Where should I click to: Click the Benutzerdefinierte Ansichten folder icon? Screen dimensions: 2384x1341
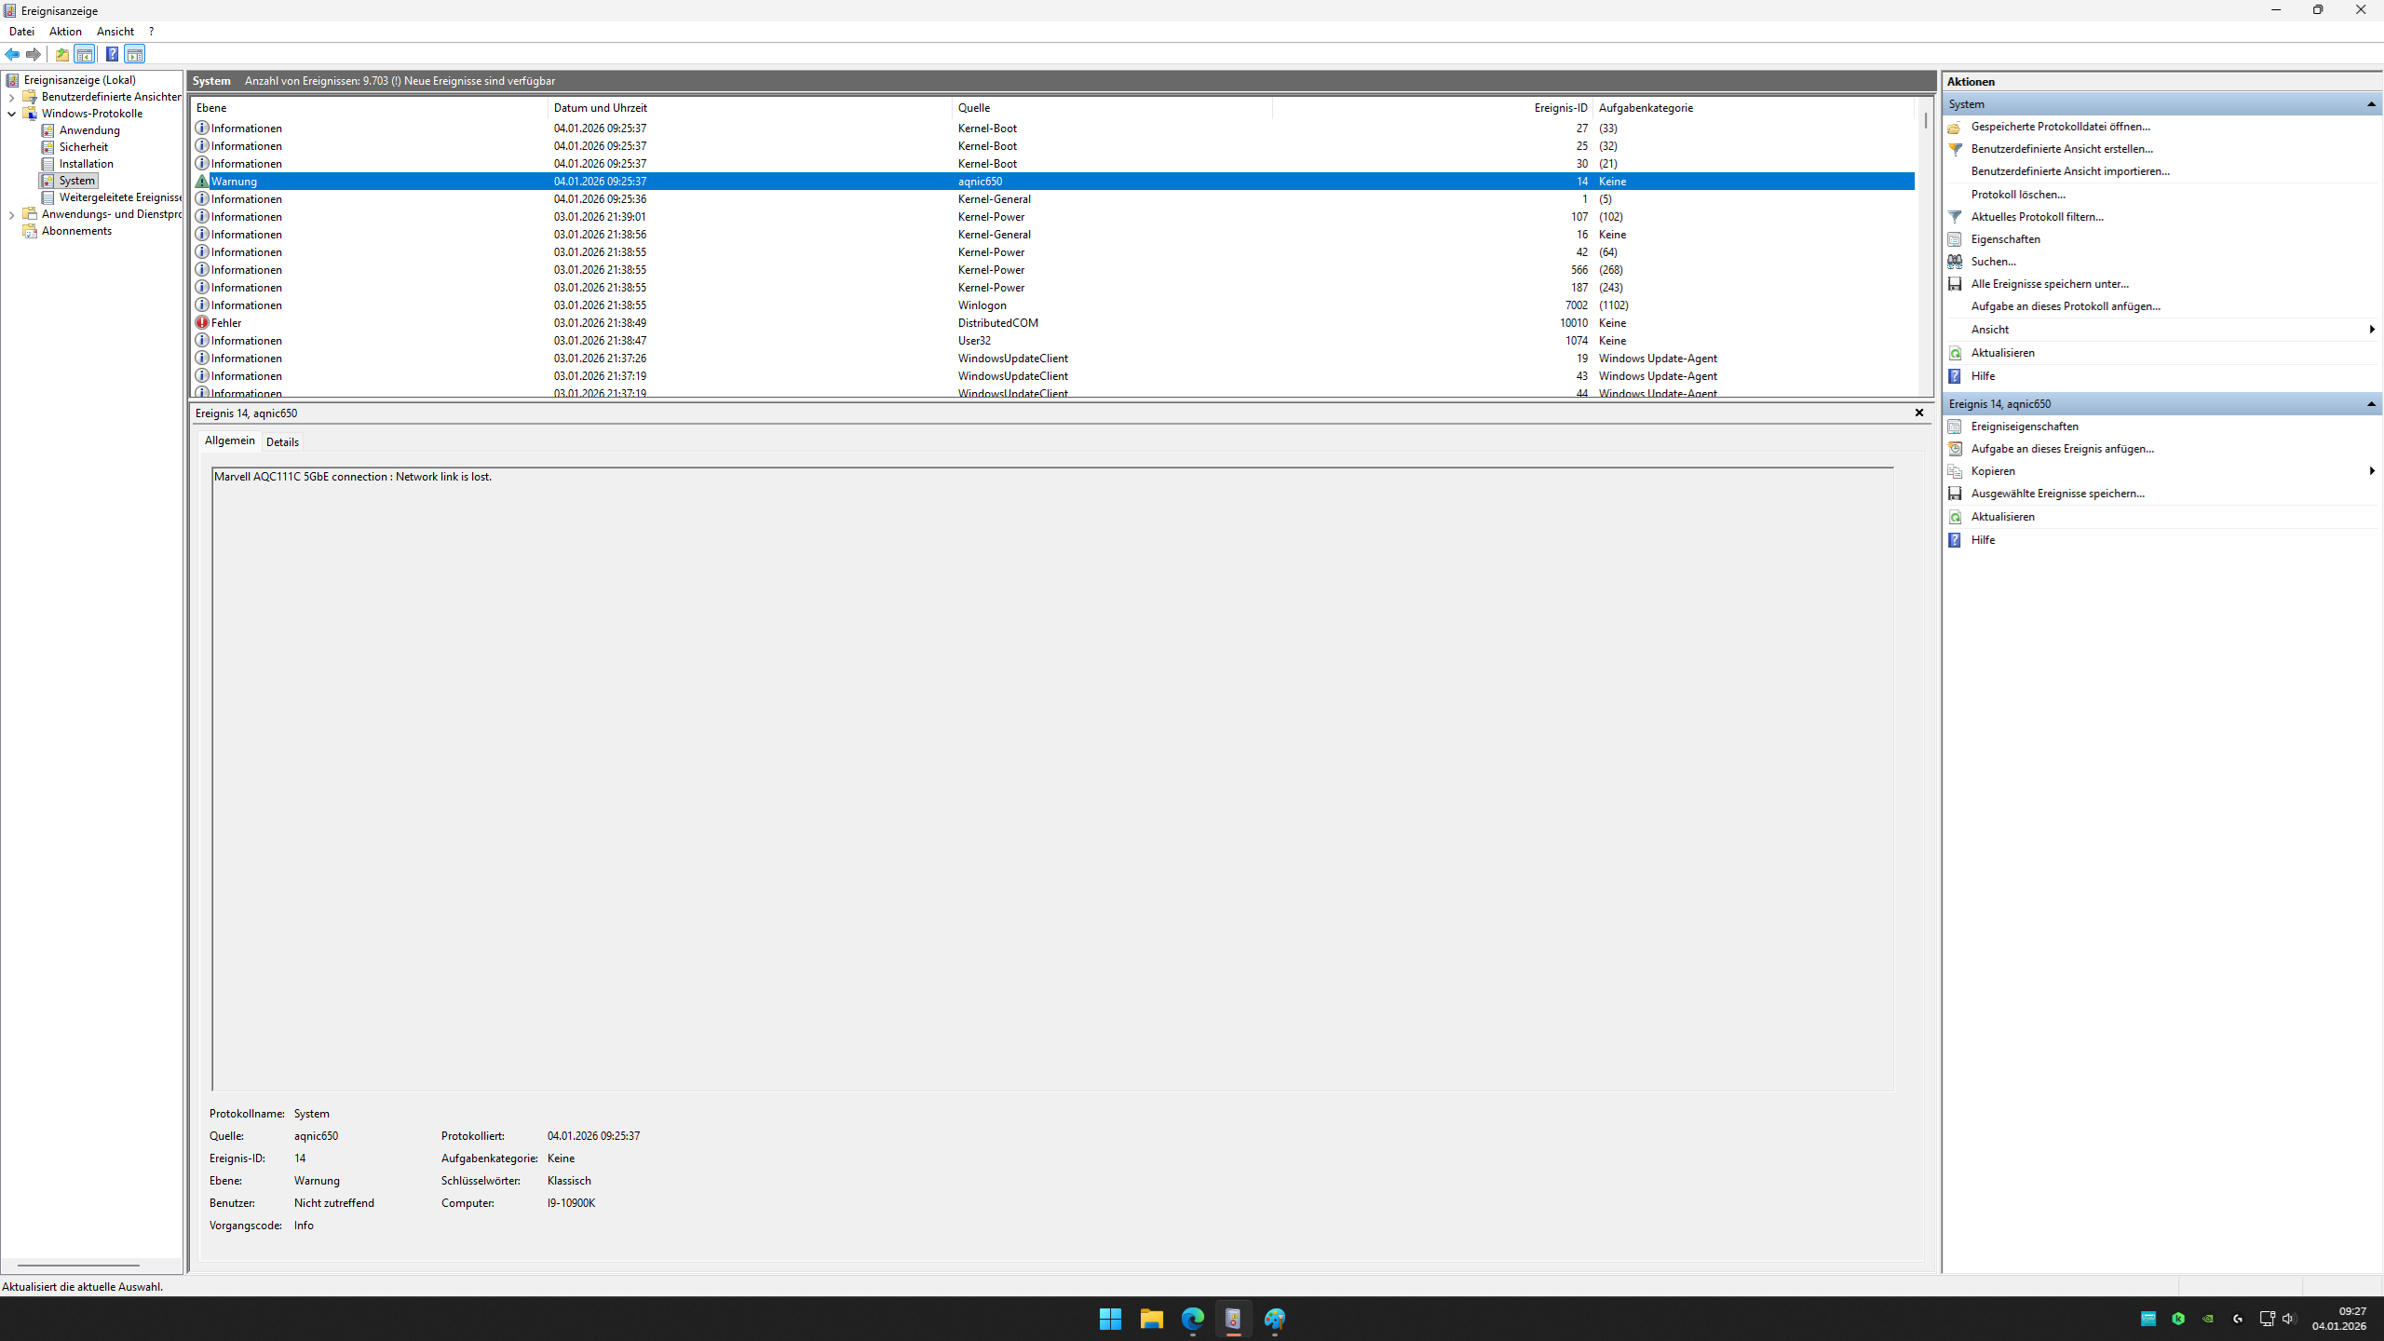click(x=30, y=97)
